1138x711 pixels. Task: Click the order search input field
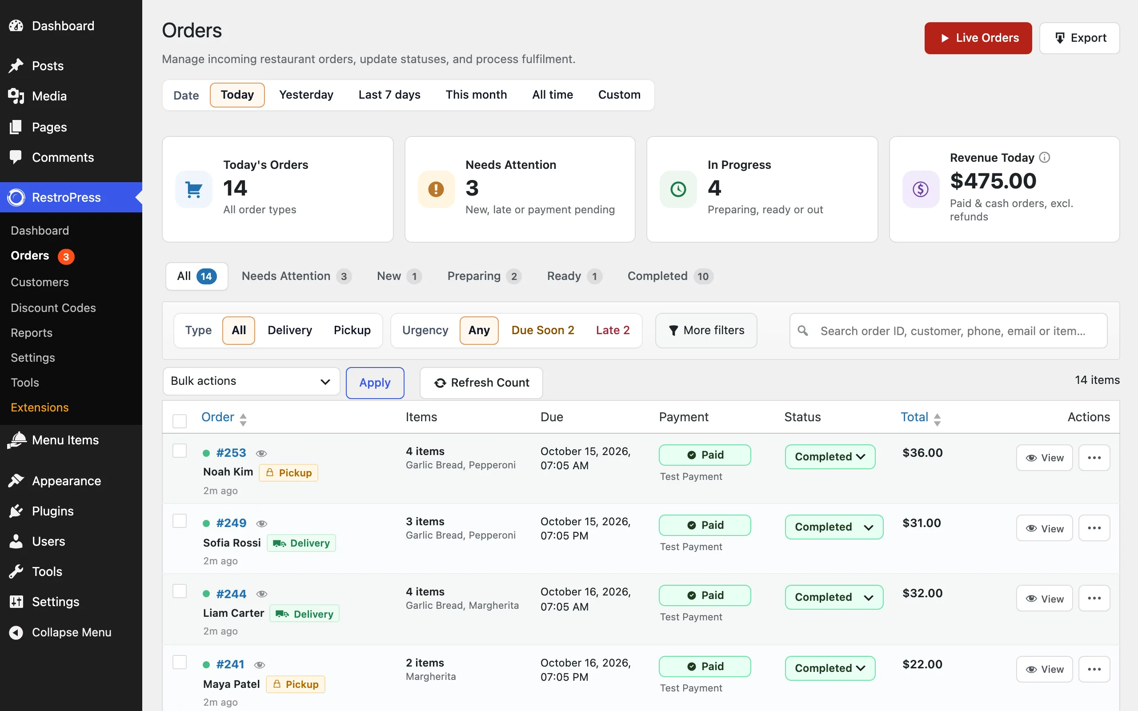pos(949,331)
